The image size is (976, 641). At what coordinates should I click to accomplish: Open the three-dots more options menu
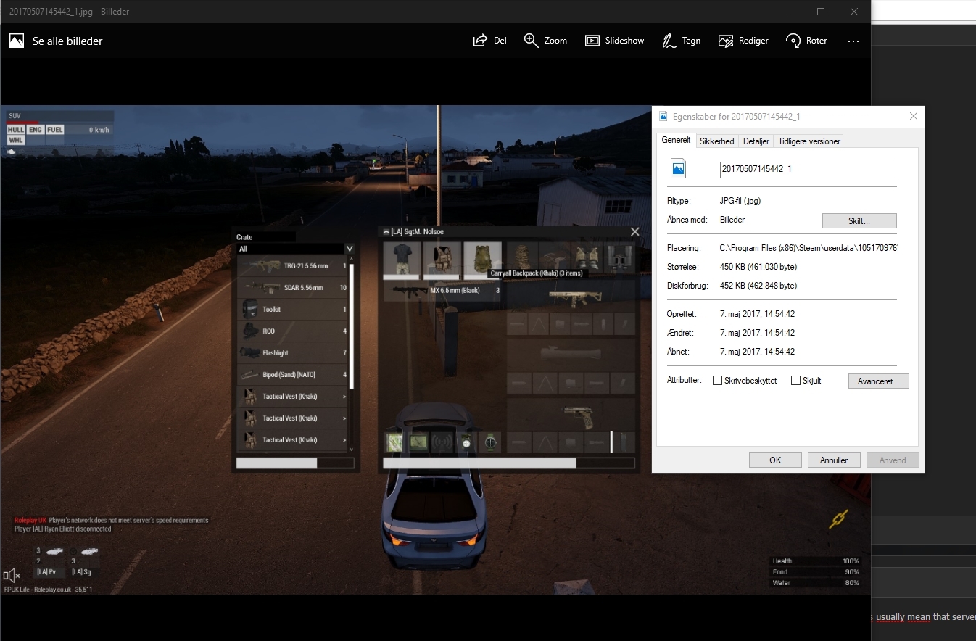click(x=853, y=41)
